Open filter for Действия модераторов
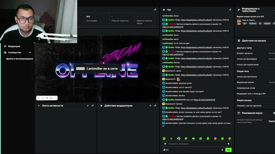The height and width of the screenshot is (154, 275). [x=150, y=106]
